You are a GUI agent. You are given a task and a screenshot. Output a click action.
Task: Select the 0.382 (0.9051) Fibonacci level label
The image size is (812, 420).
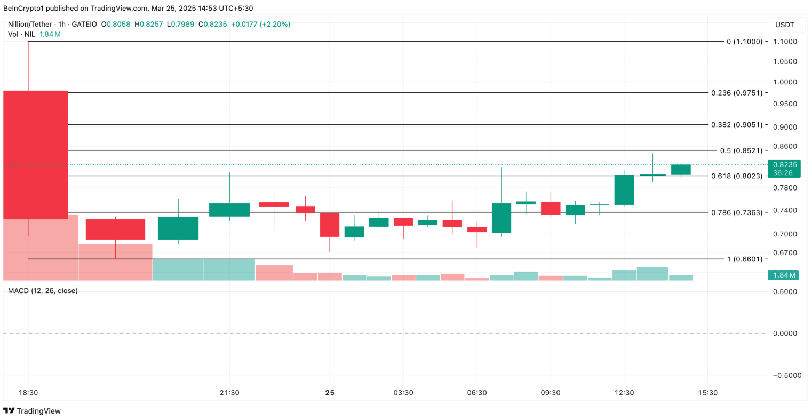[x=737, y=125]
